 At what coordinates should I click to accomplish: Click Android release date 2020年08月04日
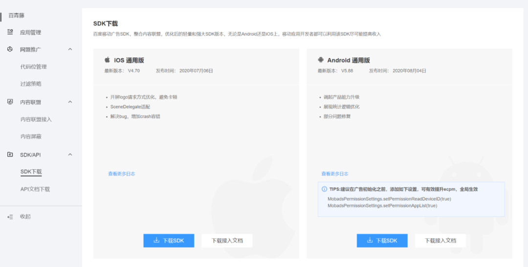point(410,71)
